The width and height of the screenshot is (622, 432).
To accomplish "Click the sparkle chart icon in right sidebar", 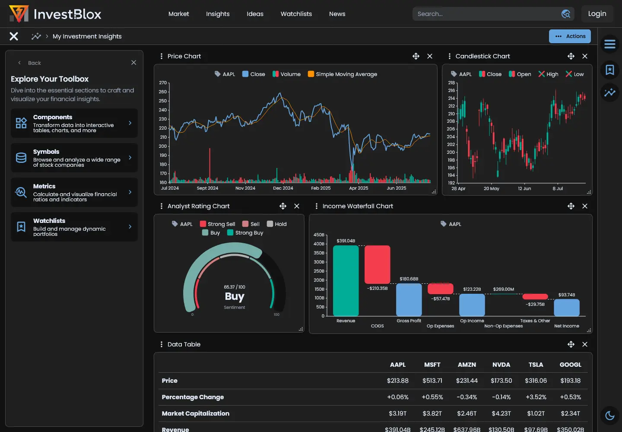I will [x=610, y=92].
